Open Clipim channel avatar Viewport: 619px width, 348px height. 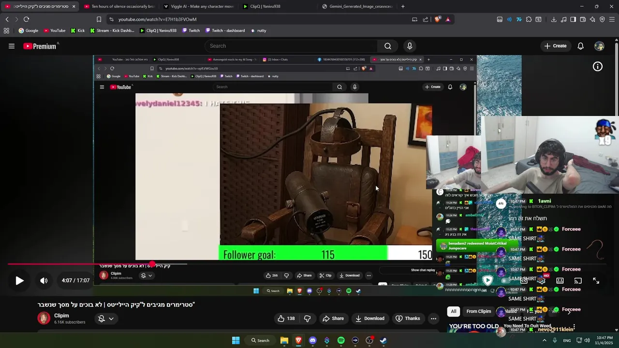click(x=44, y=318)
